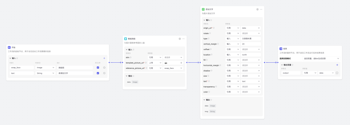Toggle required checkbox for text variable
The image size is (350, 125).
tap(98, 73)
